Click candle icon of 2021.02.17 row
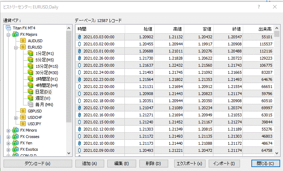This screenshot has width=283, height=171. click(79, 108)
